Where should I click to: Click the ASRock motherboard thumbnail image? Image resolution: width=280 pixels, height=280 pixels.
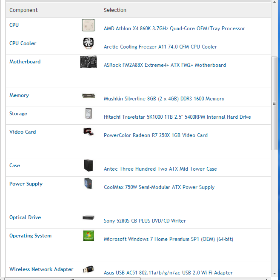(x=88, y=62)
